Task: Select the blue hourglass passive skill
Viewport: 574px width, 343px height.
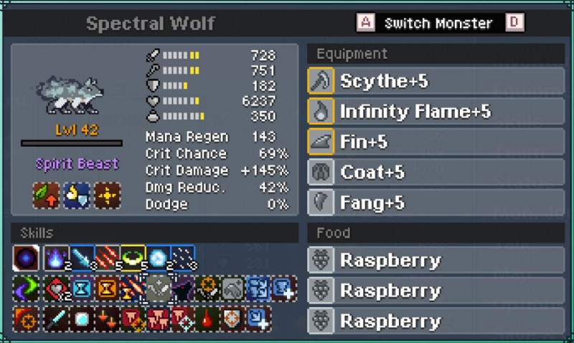Action: (81, 289)
